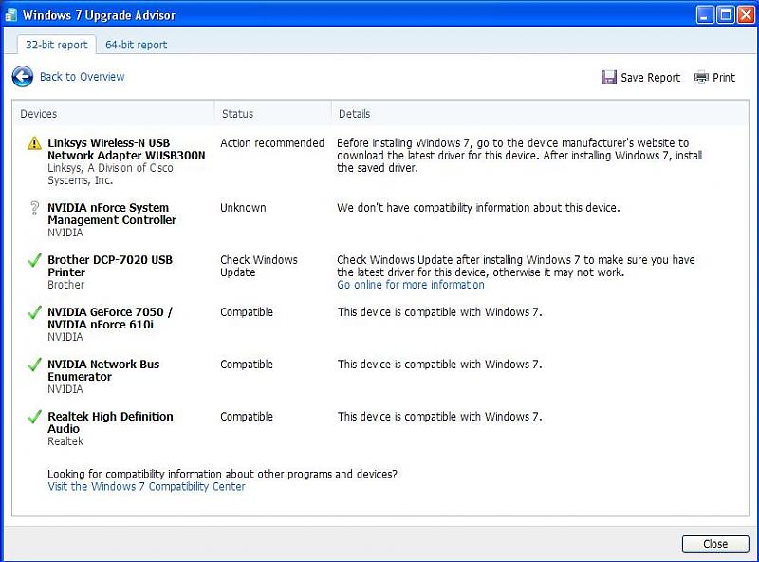Screen dimensions: 759x562
Task: Click the green checkmark beside Brother DCP-7020
Action: pos(34,260)
